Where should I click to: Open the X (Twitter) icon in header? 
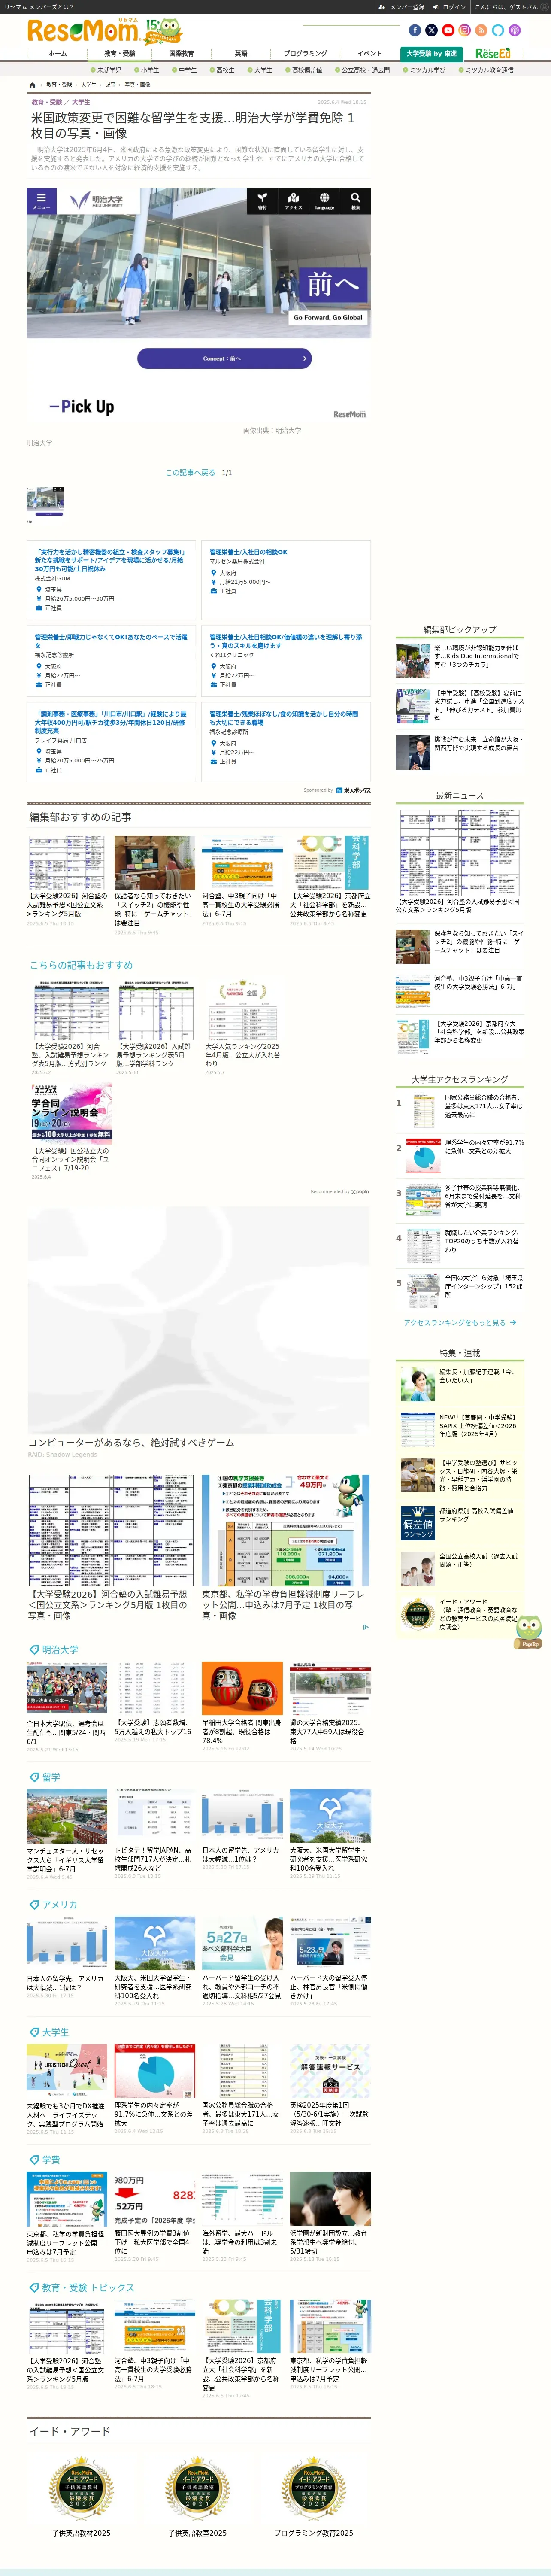pos(431,30)
